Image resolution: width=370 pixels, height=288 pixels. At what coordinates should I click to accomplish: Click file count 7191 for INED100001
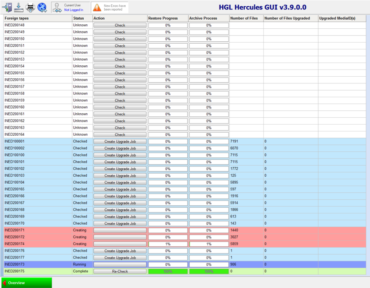234,141
